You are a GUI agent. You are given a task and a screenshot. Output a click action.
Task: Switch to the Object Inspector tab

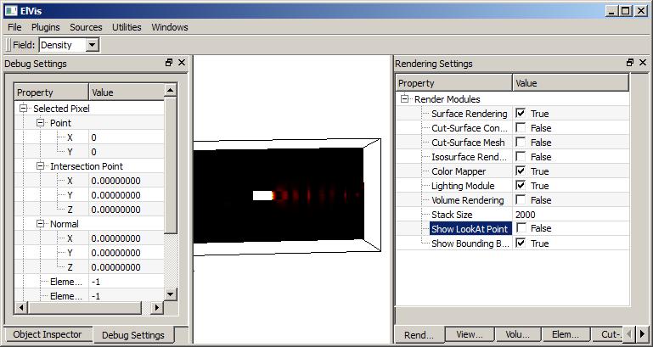pyautogui.click(x=47, y=334)
